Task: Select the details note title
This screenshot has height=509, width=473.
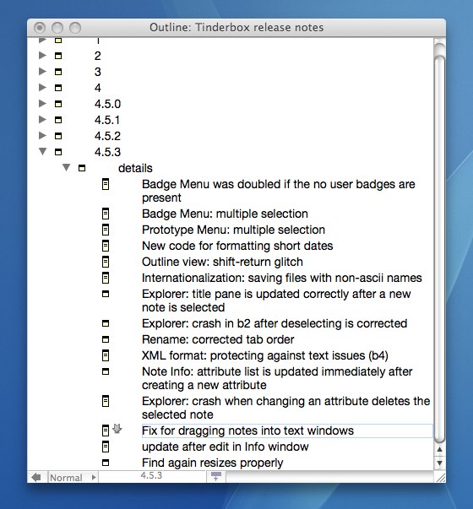Action: [135, 168]
